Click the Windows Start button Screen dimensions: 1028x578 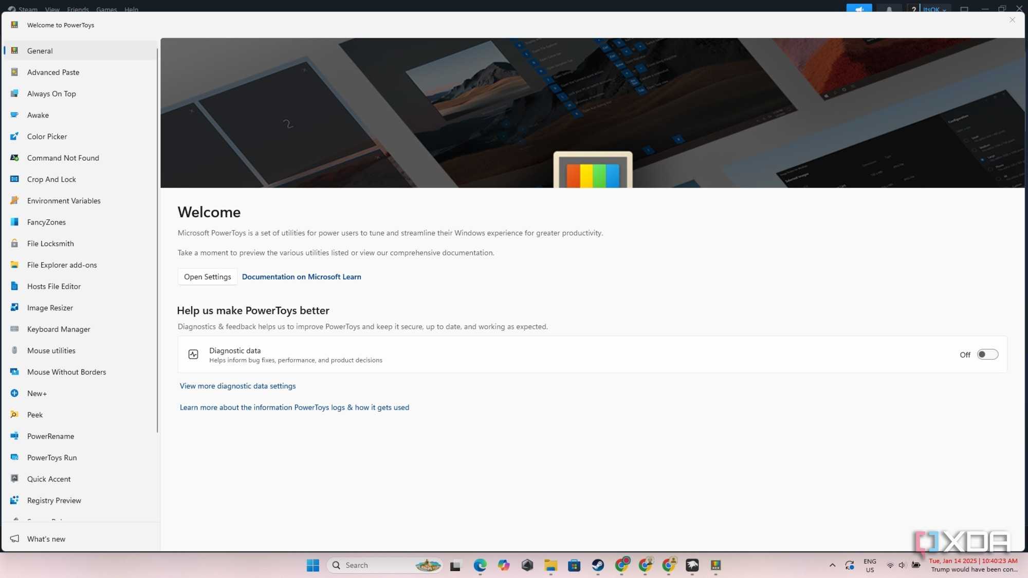point(313,565)
